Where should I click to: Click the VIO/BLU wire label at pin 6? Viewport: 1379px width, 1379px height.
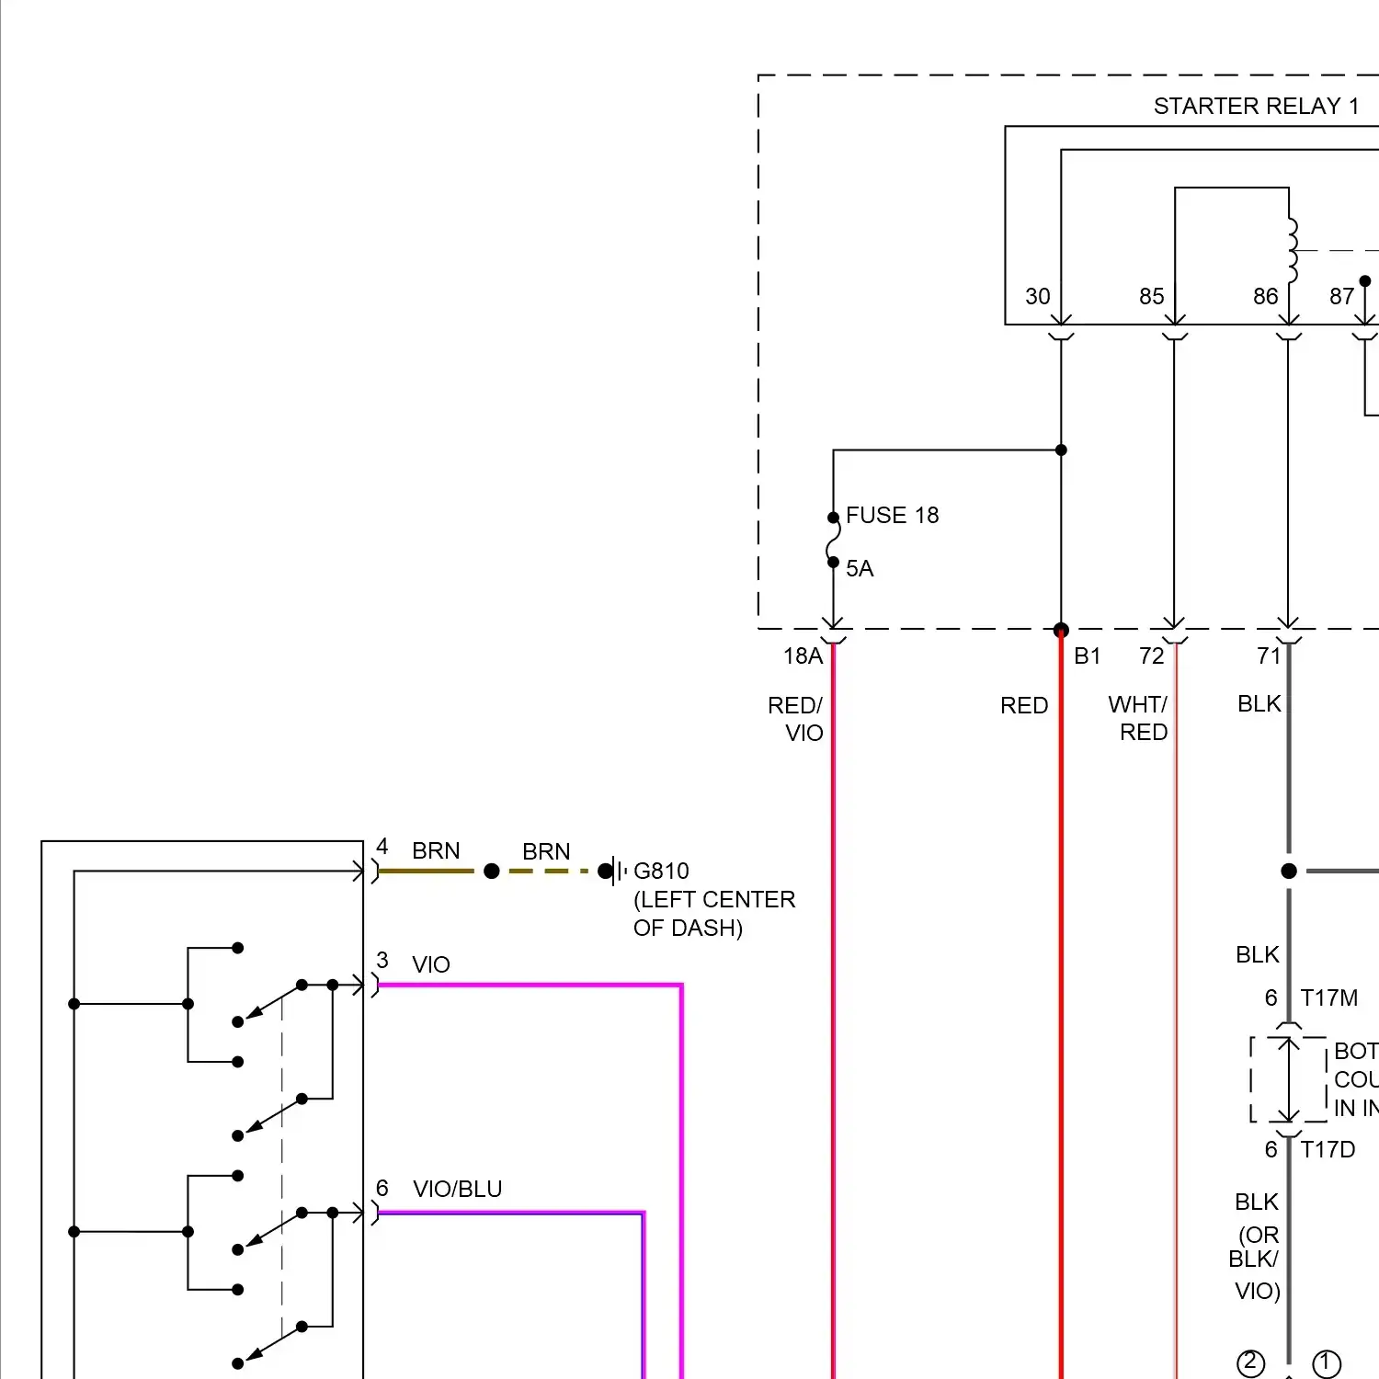coord(457,1189)
